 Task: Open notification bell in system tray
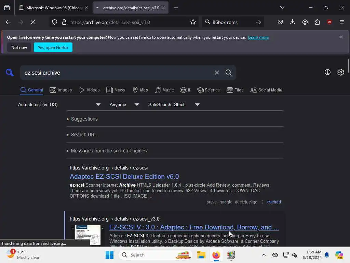click(327, 255)
